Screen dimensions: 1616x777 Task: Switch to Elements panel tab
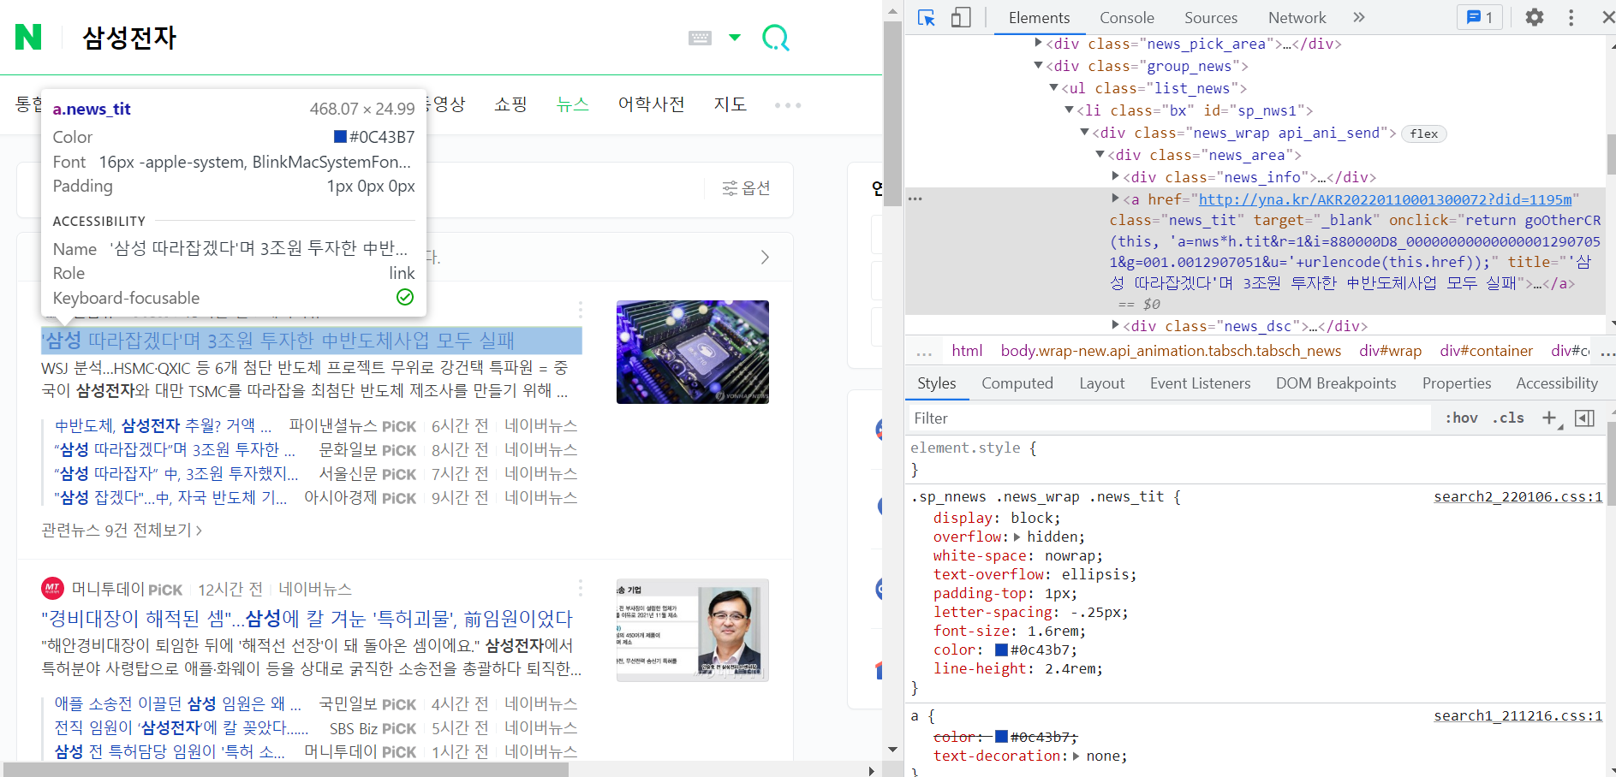(x=1039, y=17)
